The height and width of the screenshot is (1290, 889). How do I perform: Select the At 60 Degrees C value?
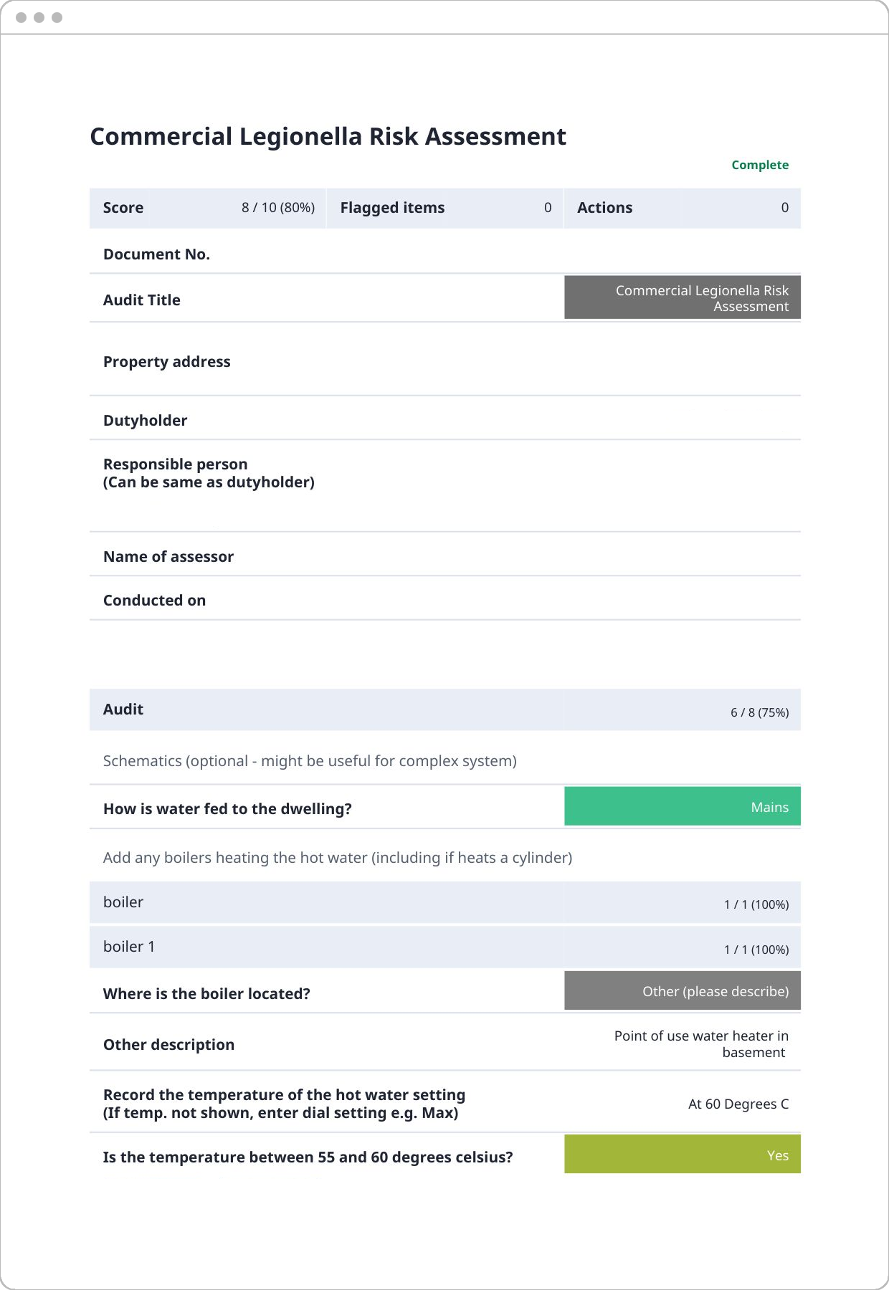(x=738, y=1104)
